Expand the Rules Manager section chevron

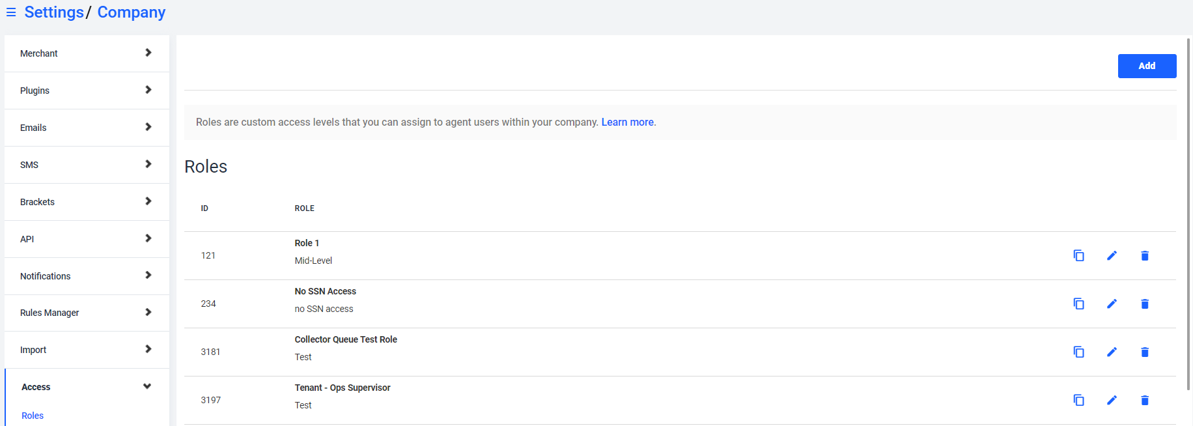coord(148,313)
